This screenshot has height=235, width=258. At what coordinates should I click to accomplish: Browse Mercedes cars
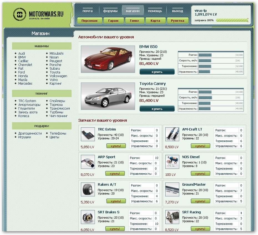click(x=25, y=84)
